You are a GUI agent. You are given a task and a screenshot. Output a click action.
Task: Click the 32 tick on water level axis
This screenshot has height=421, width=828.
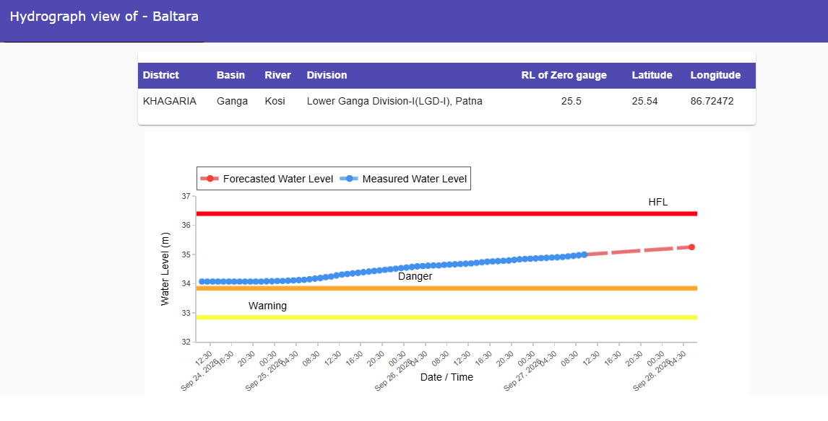click(186, 342)
